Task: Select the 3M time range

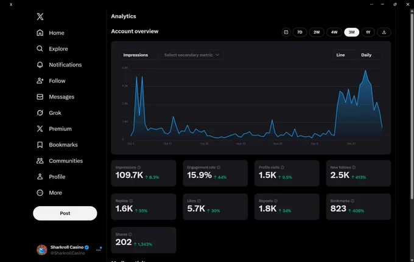Action: tap(351, 32)
